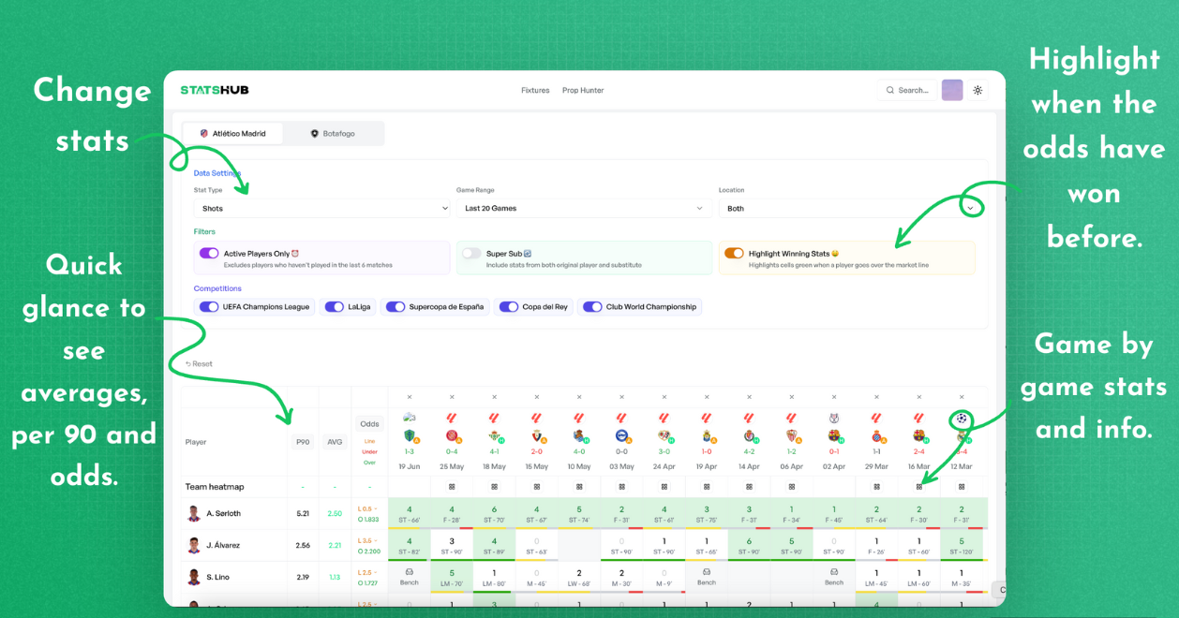Toggle LaLiga competition filter
1179x618 pixels.
coord(335,306)
